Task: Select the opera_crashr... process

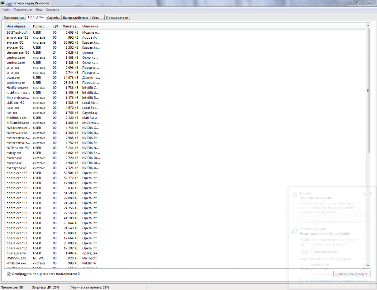Action: click(53, 253)
